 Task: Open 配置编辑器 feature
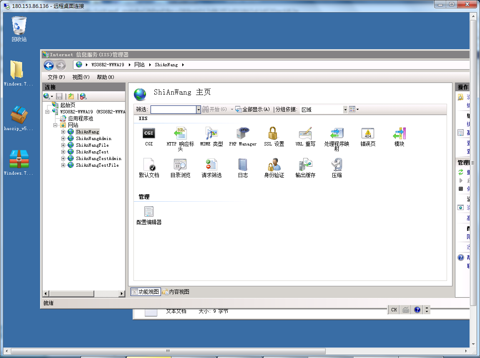coord(149,215)
